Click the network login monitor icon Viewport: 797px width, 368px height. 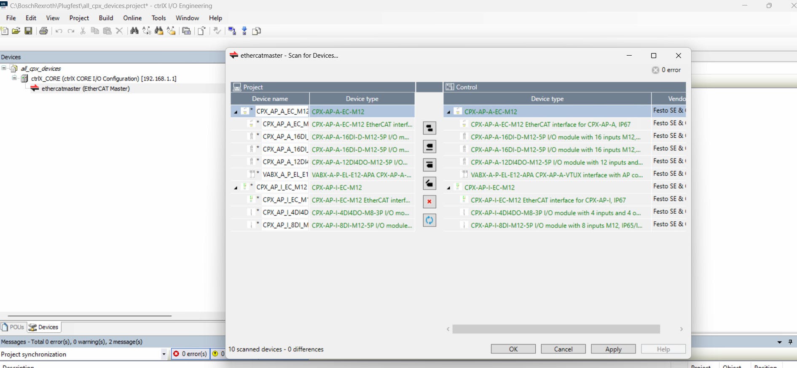(232, 31)
